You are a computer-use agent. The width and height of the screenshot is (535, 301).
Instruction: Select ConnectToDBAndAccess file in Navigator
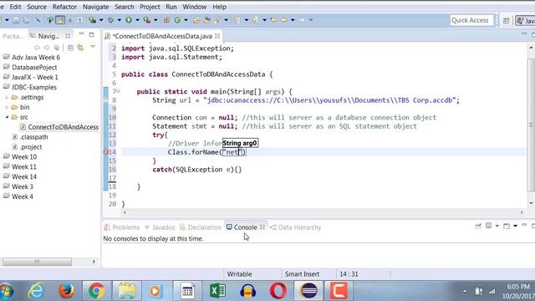[x=64, y=127]
